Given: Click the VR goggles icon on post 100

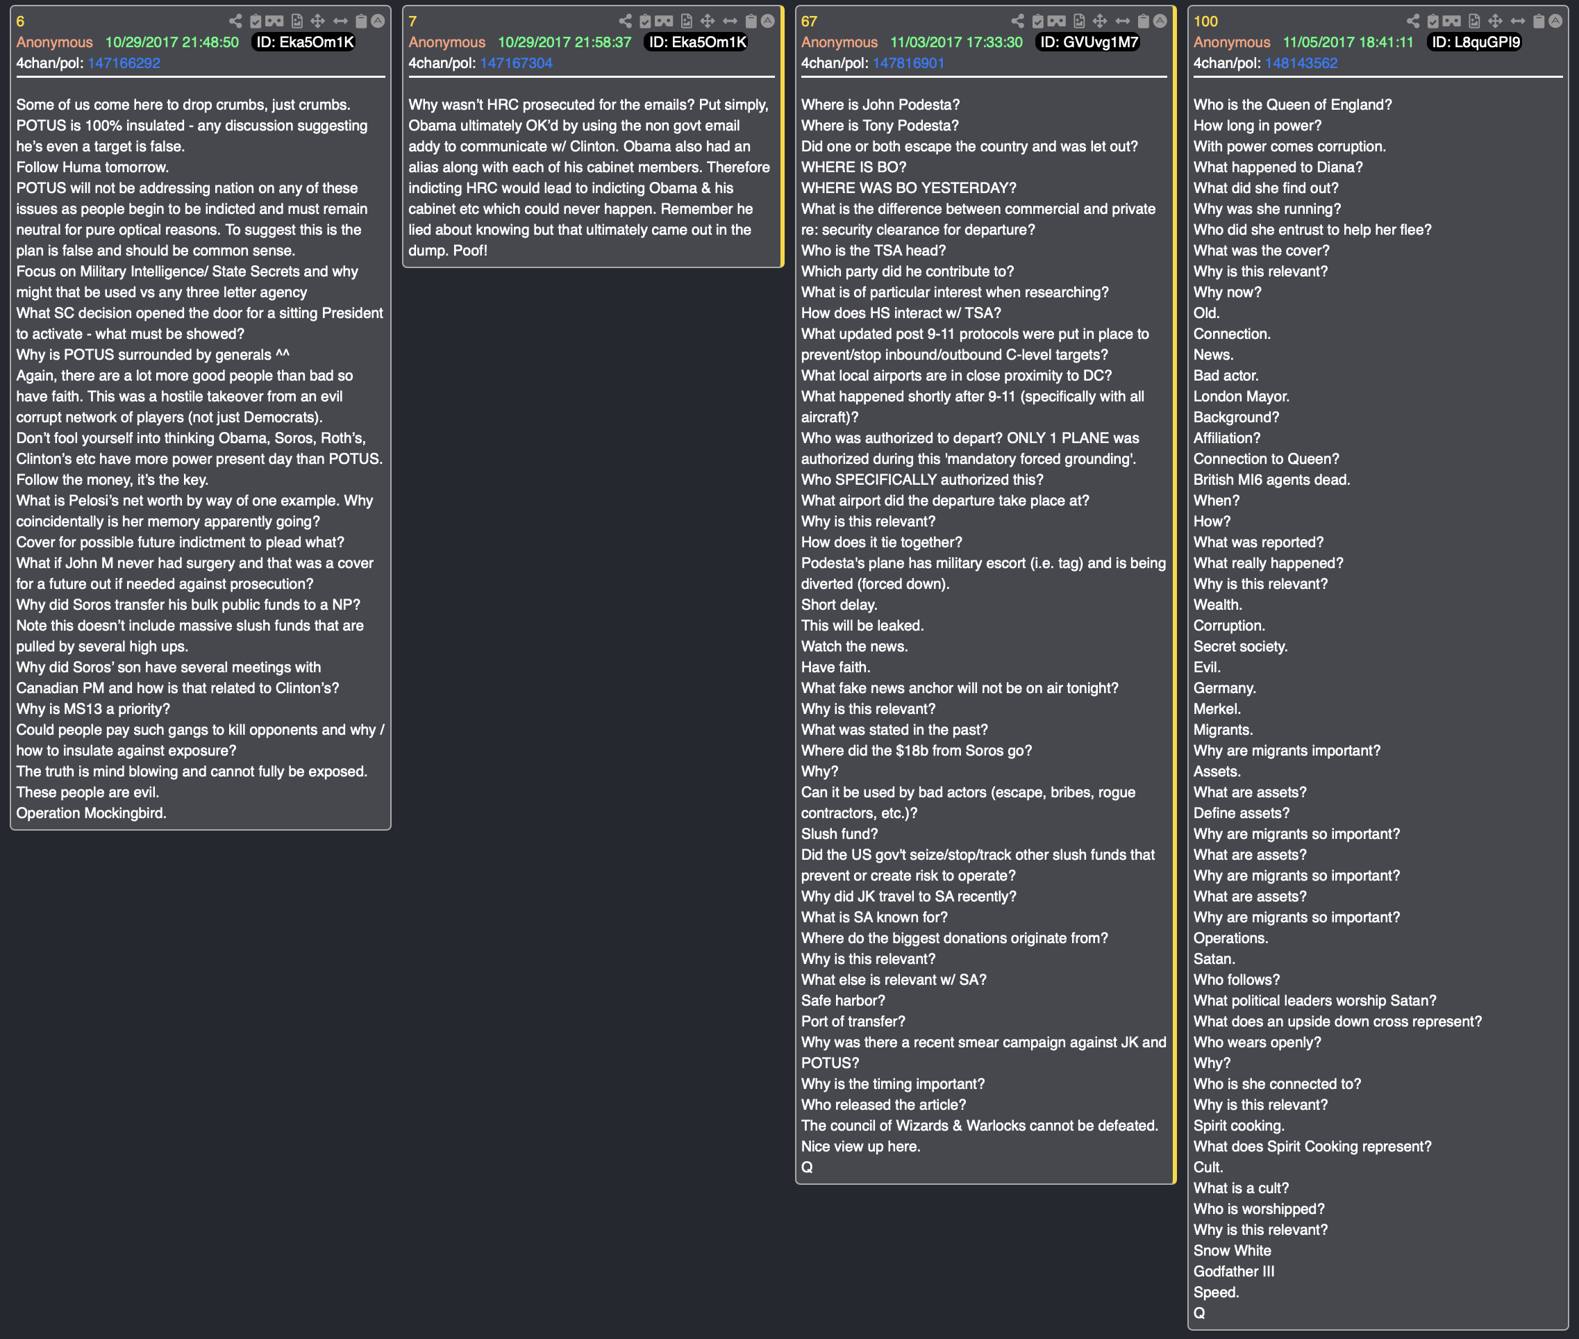Looking at the screenshot, I should point(1453,21).
